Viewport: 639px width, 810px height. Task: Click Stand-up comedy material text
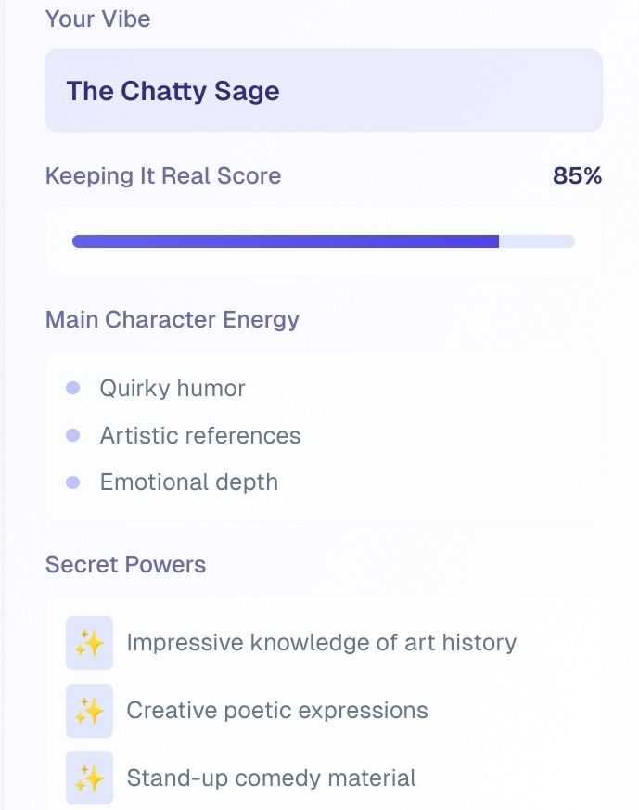(x=271, y=778)
